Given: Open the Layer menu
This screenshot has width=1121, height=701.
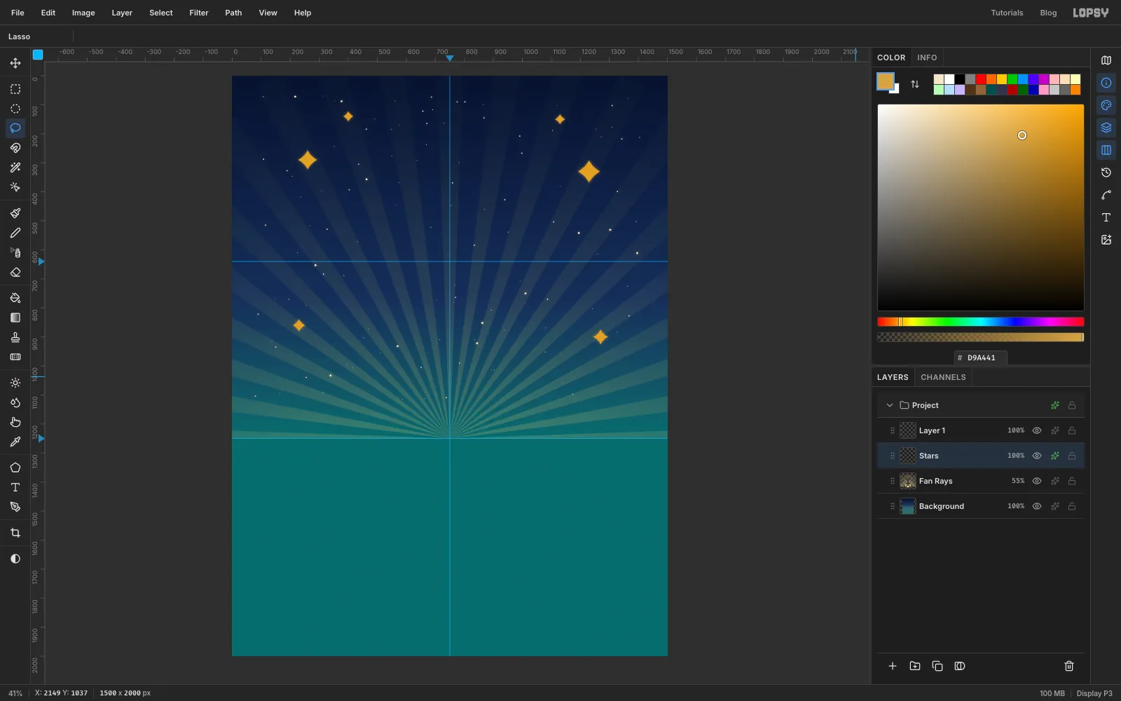Looking at the screenshot, I should 122,13.
